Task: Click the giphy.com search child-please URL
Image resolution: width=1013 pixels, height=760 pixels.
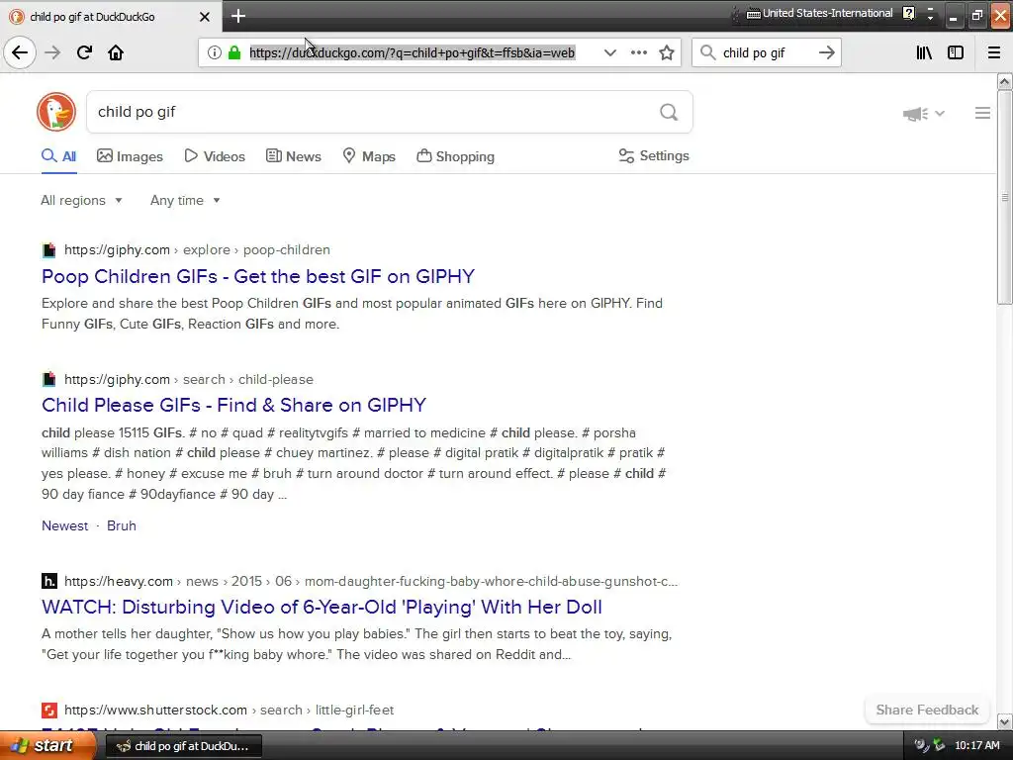Action: click(x=189, y=379)
